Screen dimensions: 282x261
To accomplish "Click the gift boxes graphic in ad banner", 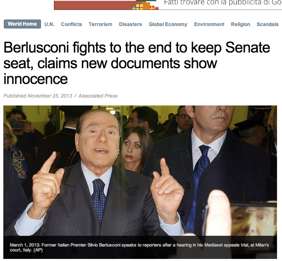I will [145, 6].
